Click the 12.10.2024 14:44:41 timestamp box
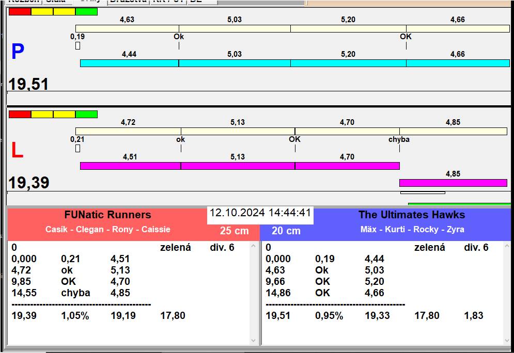514x353 pixels. tap(260, 213)
